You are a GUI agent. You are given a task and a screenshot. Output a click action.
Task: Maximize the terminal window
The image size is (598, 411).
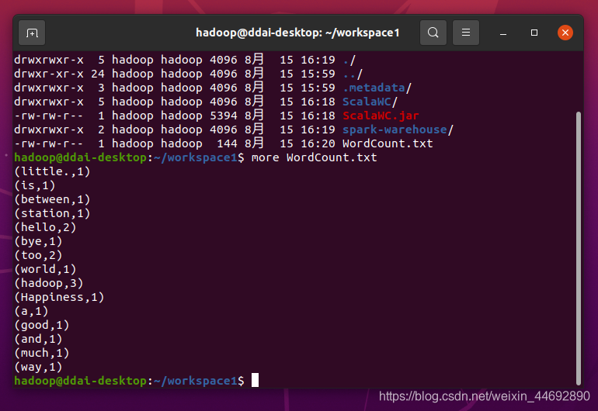coord(534,33)
